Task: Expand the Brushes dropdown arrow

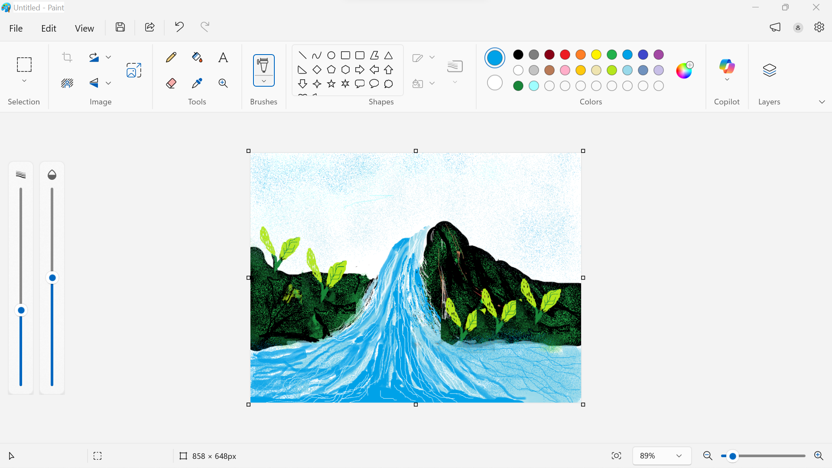Action: (263, 81)
